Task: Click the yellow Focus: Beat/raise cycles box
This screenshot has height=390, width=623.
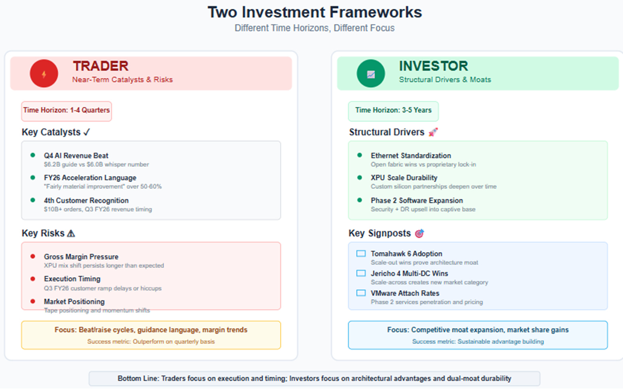Action: (x=151, y=335)
